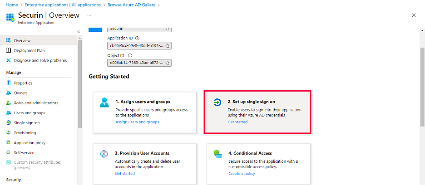Click the Object ID text field
Viewport: 425px width, 185px height.
139,63
